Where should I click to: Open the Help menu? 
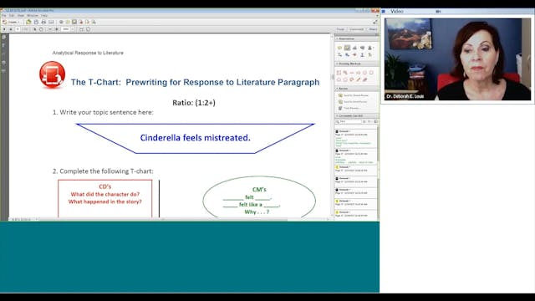44,16
